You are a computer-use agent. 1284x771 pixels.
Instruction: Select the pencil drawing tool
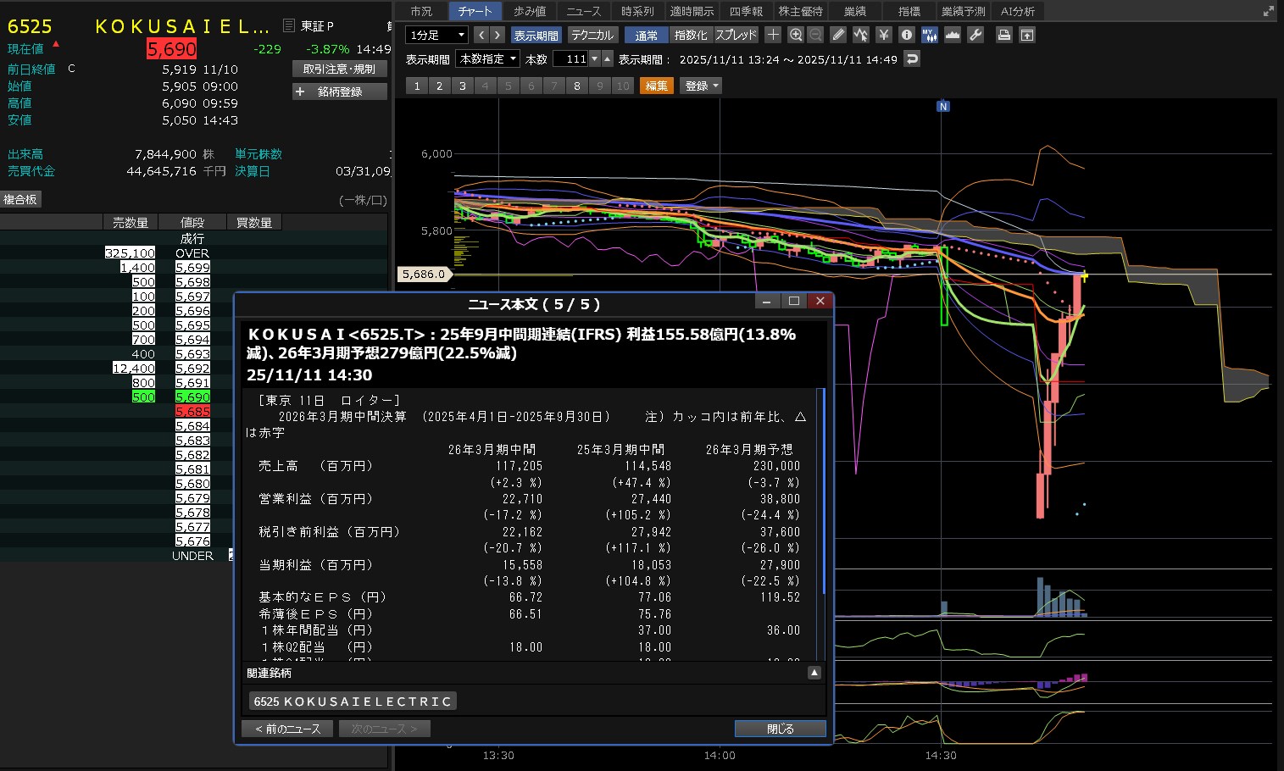[838, 35]
